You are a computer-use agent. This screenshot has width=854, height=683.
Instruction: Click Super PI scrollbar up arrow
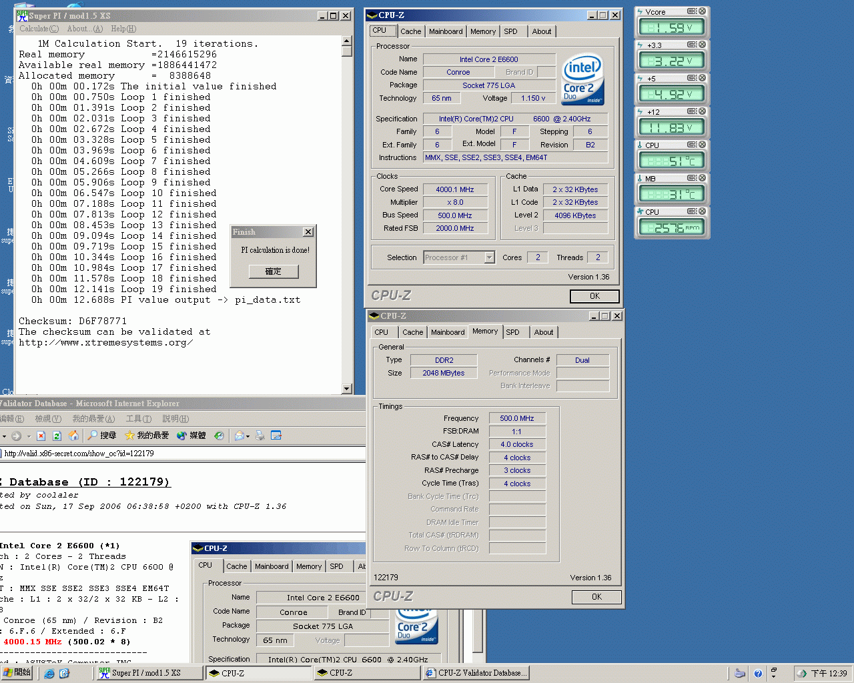click(347, 41)
